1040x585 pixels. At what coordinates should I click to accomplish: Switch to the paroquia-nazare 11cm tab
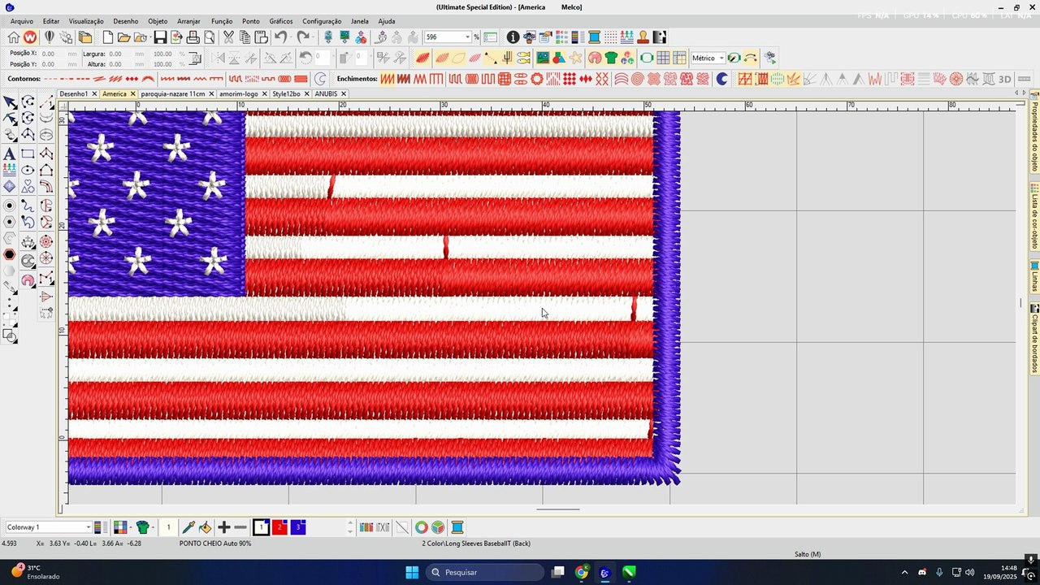coord(173,94)
